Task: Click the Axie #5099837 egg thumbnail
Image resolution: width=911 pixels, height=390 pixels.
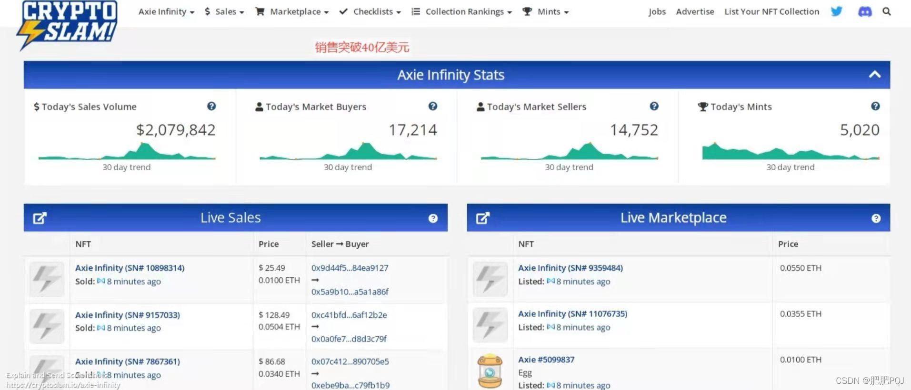Action: [490, 371]
